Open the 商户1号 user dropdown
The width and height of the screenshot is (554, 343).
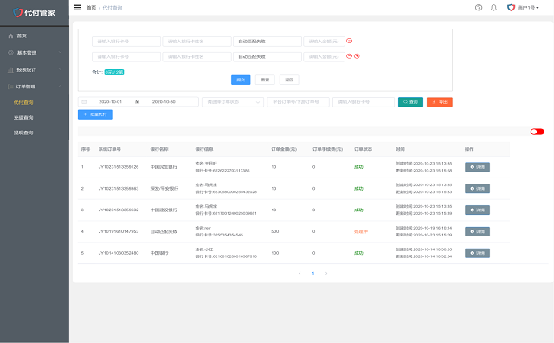528,8
